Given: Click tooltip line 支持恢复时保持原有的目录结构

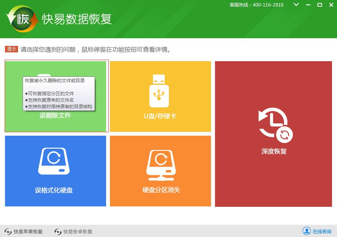Looking at the screenshot, I should (x=59, y=107).
